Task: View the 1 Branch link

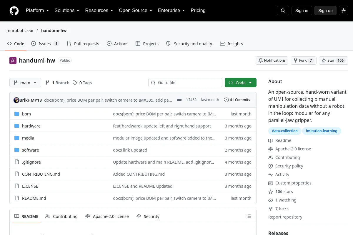Action: tap(57, 83)
